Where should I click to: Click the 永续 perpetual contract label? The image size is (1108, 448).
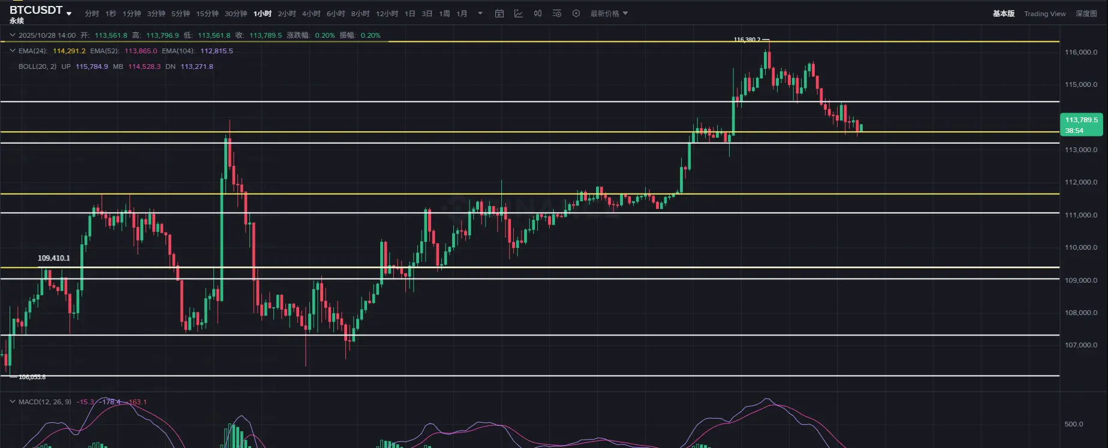(x=16, y=21)
